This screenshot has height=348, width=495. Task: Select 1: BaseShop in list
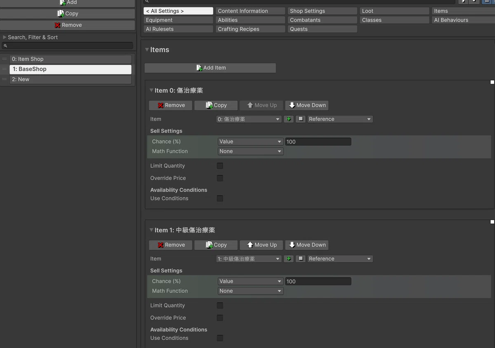[x=71, y=69]
